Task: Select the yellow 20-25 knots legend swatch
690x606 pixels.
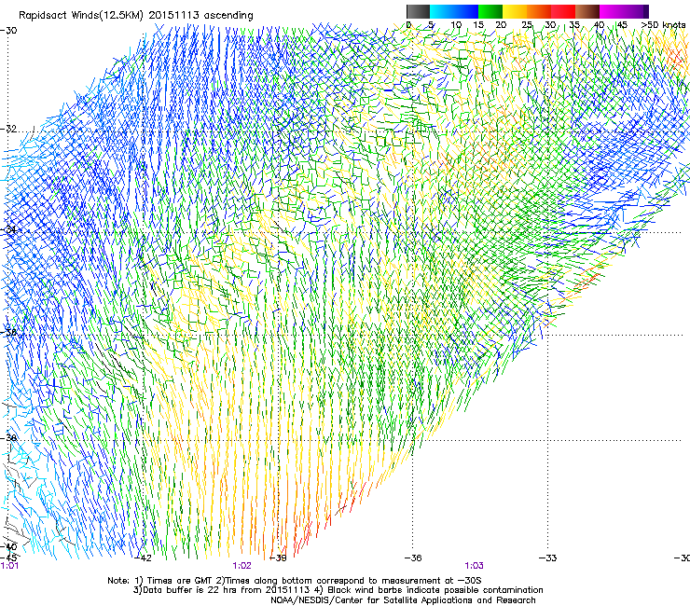Action: (x=515, y=11)
